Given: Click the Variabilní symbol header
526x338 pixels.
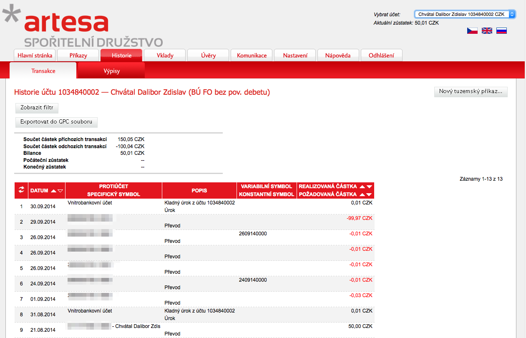Looking at the screenshot, I should pos(267,187).
